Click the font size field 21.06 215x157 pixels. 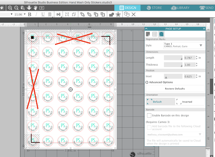[18, 14]
